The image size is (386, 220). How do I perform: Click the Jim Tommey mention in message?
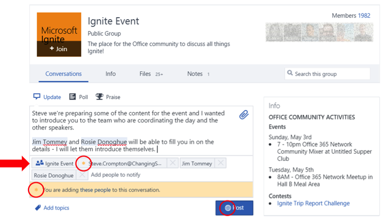pos(50,142)
